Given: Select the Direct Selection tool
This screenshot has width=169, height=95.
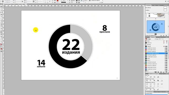Looking at the screenshot, I should point(1,9).
